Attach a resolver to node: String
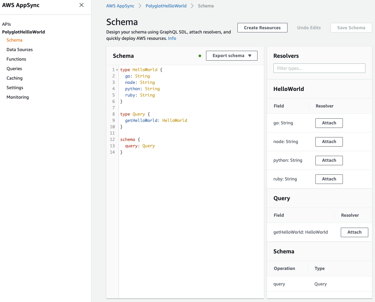 point(329,142)
